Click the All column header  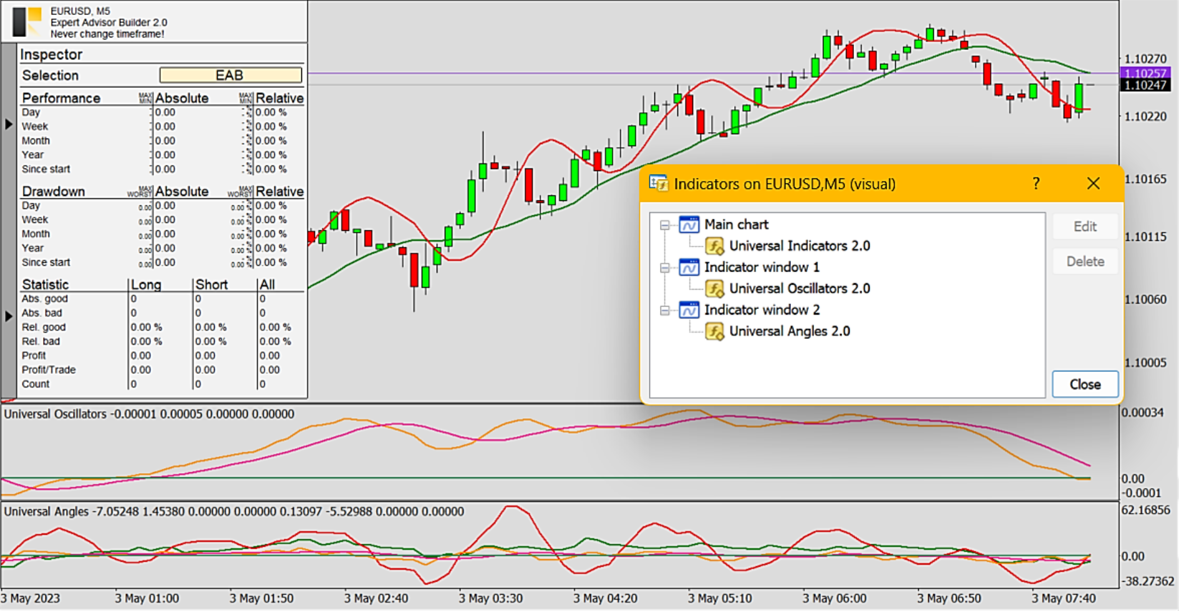pos(267,285)
